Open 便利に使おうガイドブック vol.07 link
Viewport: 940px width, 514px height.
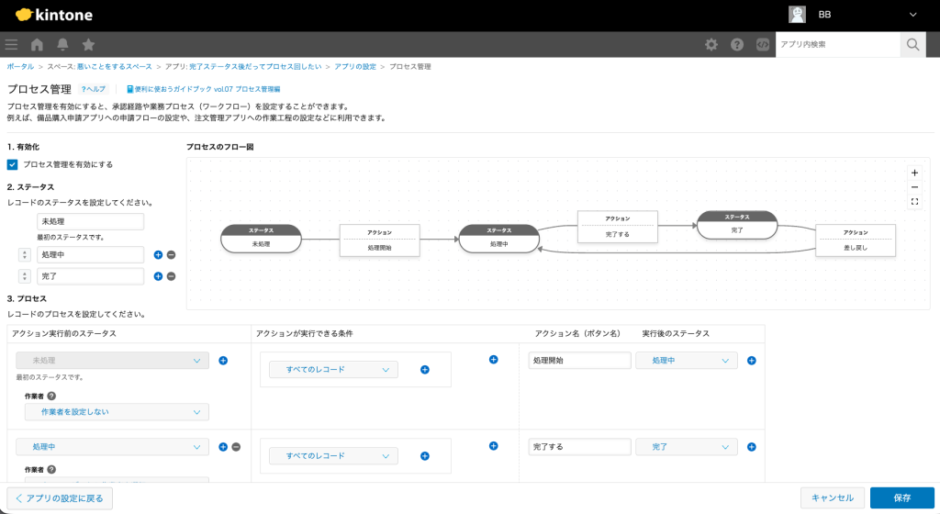203,89
